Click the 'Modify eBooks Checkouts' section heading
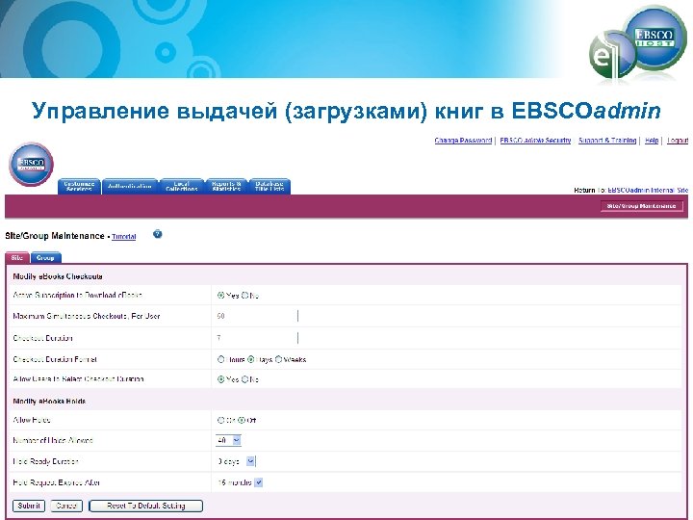The image size is (693, 520). (x=58, y=276)
